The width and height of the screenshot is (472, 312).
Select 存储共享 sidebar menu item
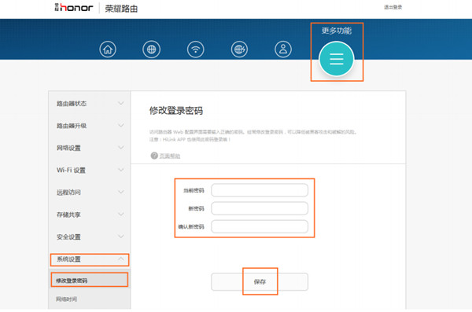(x=90, y=215)
